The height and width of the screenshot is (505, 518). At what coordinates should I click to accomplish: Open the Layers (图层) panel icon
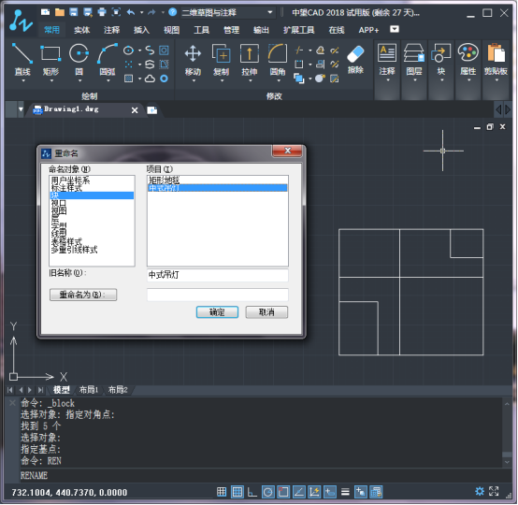(414, 53)
